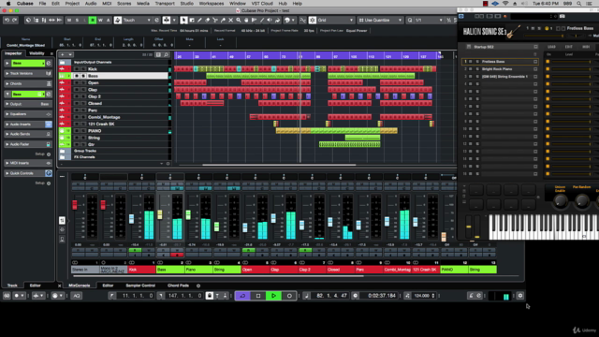599x337 pixels.
Task: Click the Wi-Fi icon in menu bar
Action: tap(505, 4)
